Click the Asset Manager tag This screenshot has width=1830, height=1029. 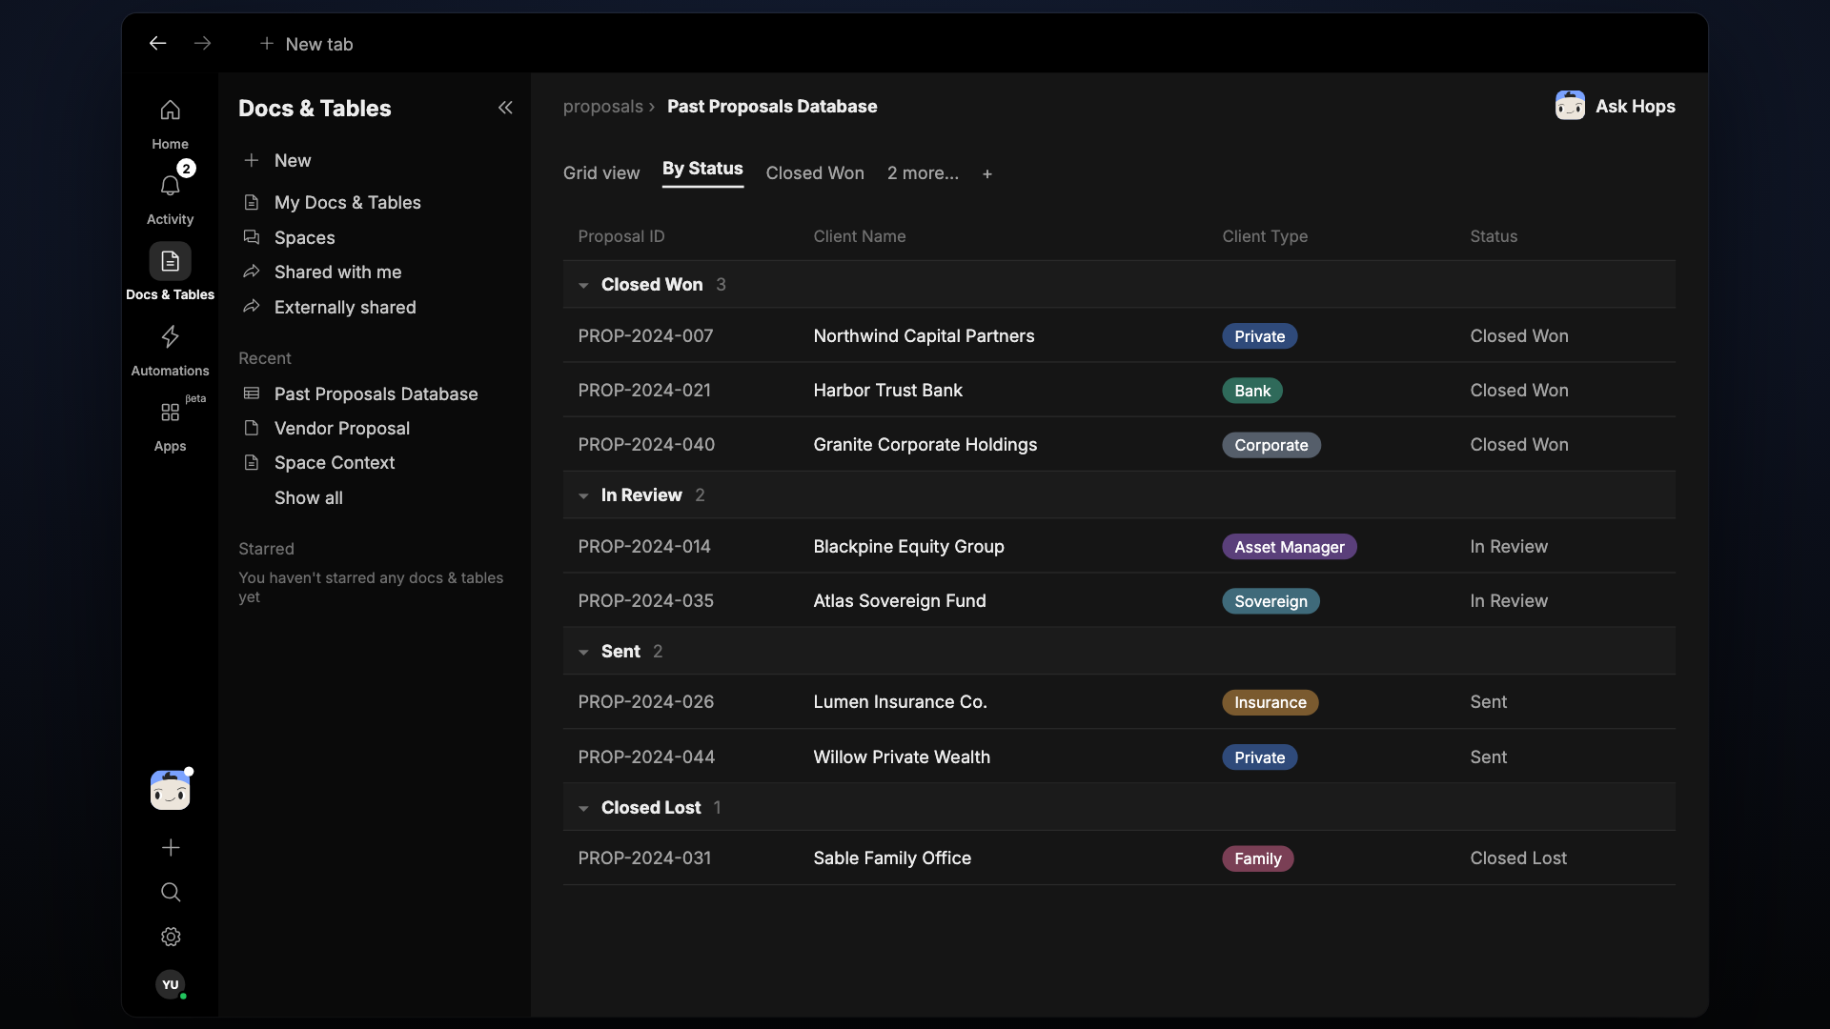tap(1289, 547)
